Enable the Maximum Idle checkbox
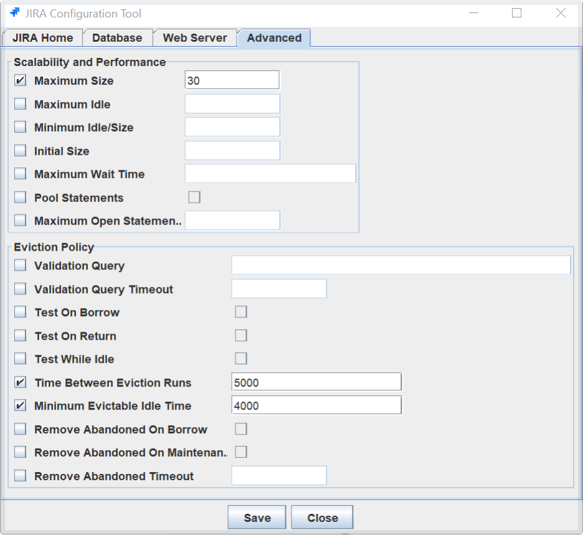583x535 pixels. point(21,104)
